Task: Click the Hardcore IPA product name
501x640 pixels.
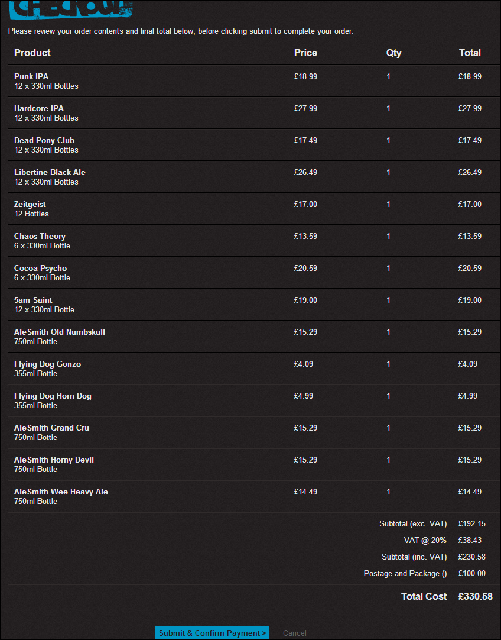Action: pyautogui.click(x=39, y=108)
